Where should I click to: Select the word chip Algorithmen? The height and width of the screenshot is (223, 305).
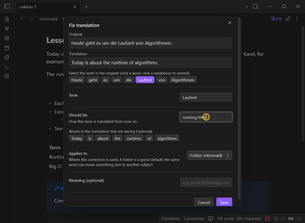coord(183,80)
